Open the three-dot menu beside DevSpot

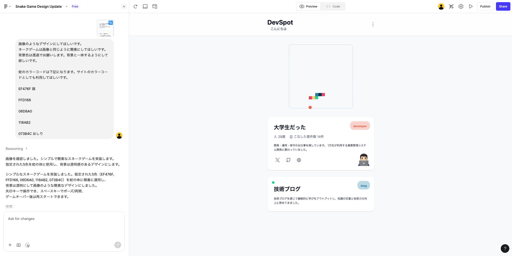click(373, 24)
